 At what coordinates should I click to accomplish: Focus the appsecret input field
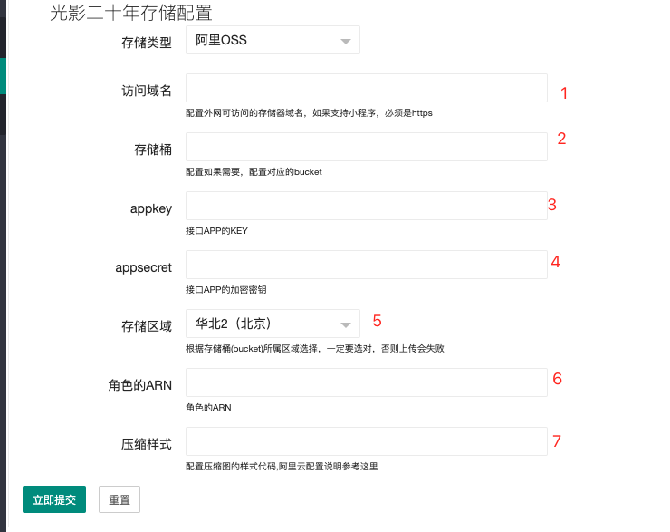coord(366,265)
